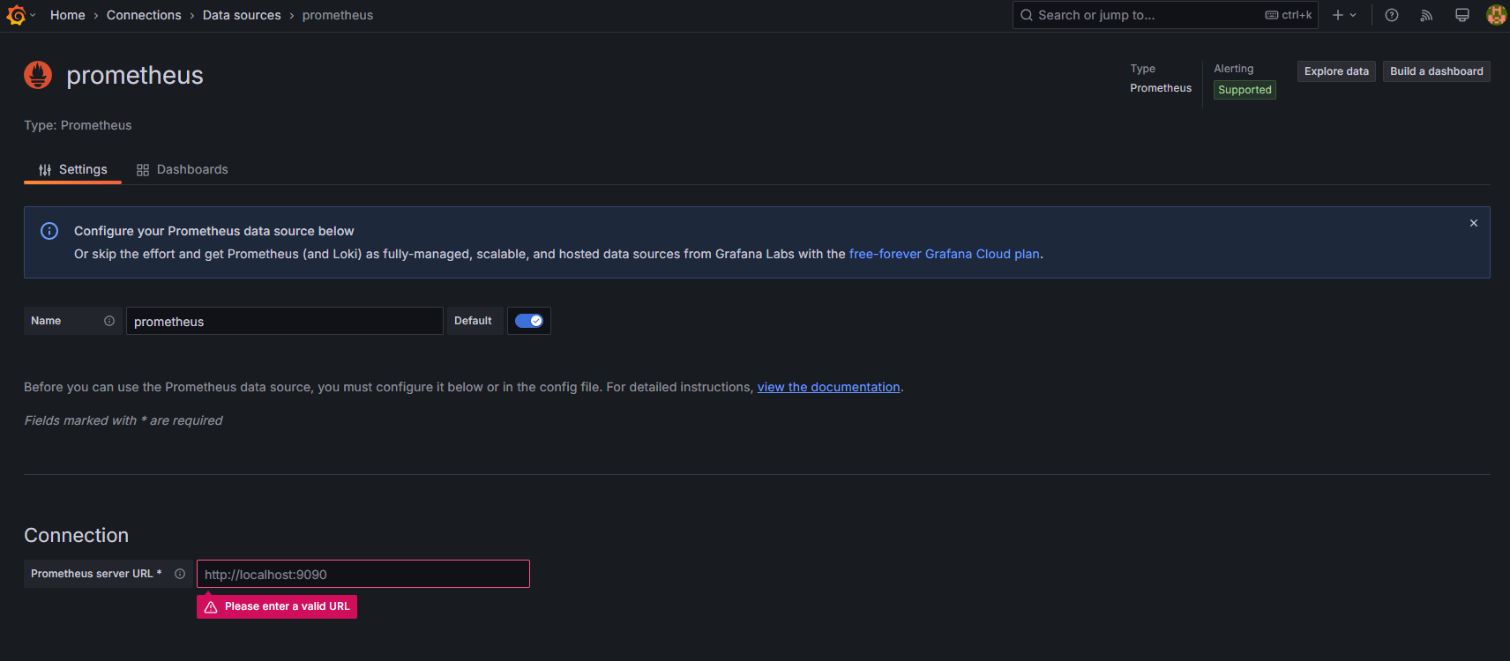Switch to the Settings tab
1510x661 pixels.
(x=72, y=169)
